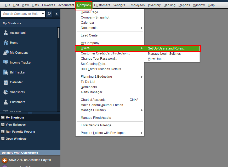228x167 pixels.
Task: Click Save 20% on Assisted Payroll link
Action: pos(30,160)
